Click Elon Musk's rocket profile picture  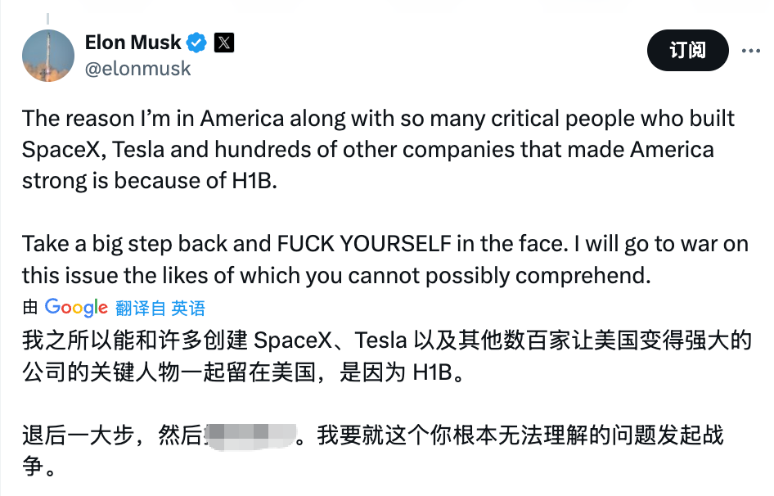(x=48, y=56)
